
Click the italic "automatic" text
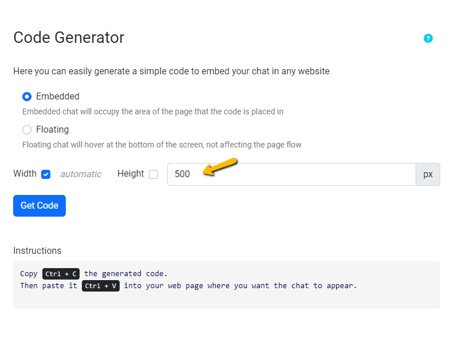click(81, 174)
